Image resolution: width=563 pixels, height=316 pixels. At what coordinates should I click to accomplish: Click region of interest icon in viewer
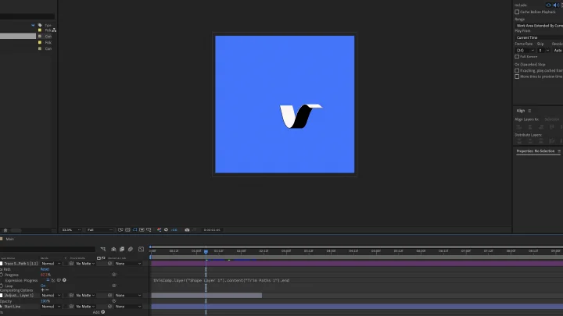pos(142,230)
